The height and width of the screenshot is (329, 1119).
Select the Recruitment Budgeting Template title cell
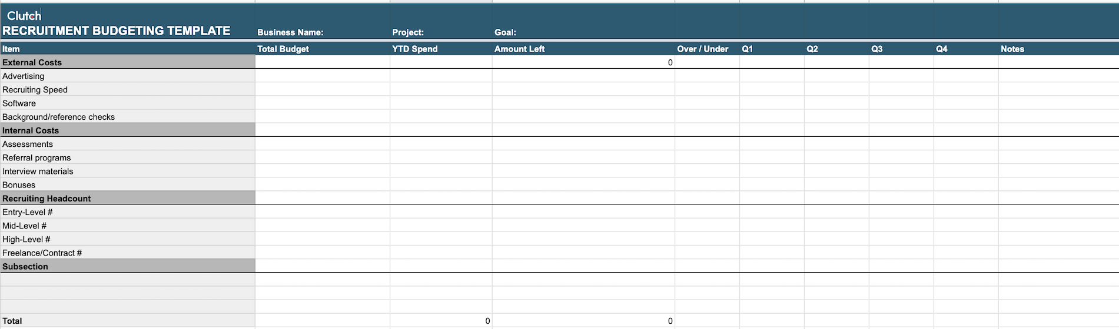click(x=117, y=31)
